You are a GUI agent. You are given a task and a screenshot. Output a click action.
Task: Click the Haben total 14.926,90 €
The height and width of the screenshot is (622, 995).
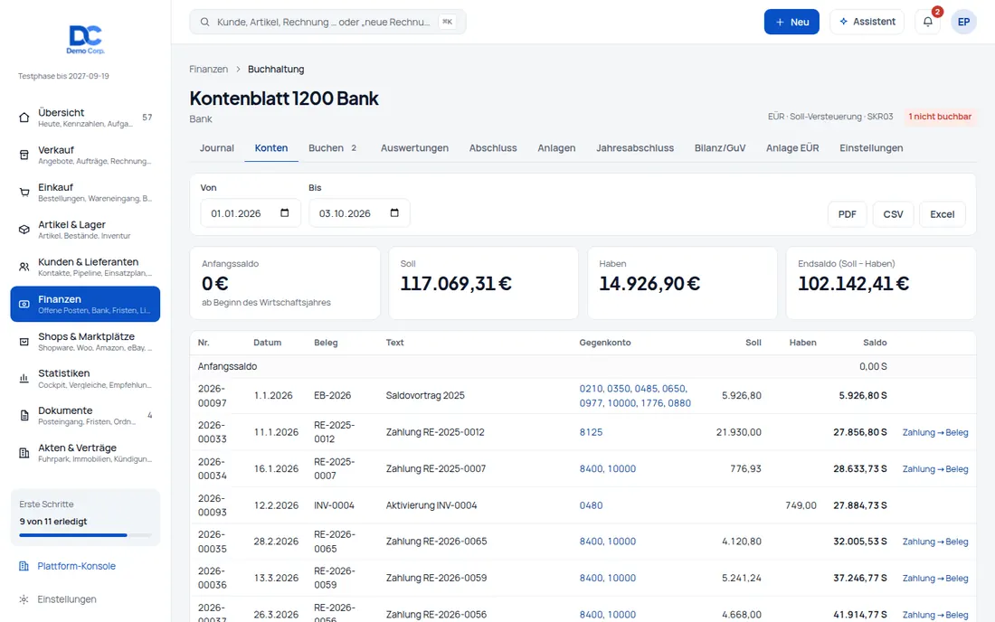(x=649, y=283)
